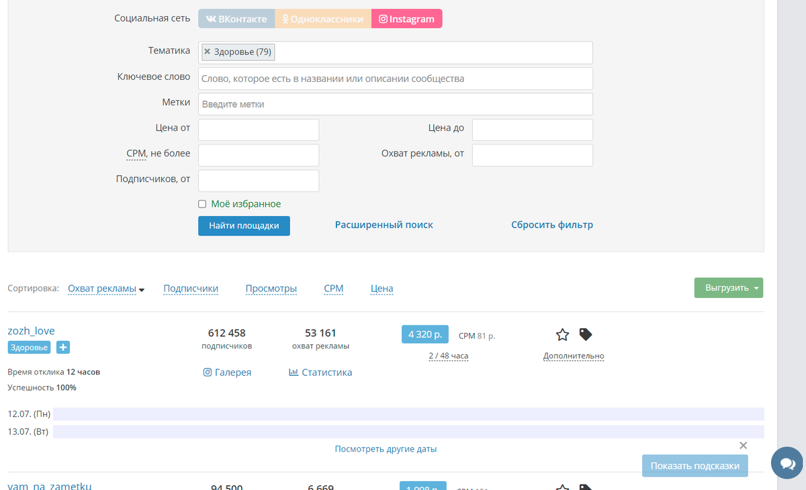Focus the Охват рекламы, от input field
Screen dimensions: 806x490
(x=533, y=155)
